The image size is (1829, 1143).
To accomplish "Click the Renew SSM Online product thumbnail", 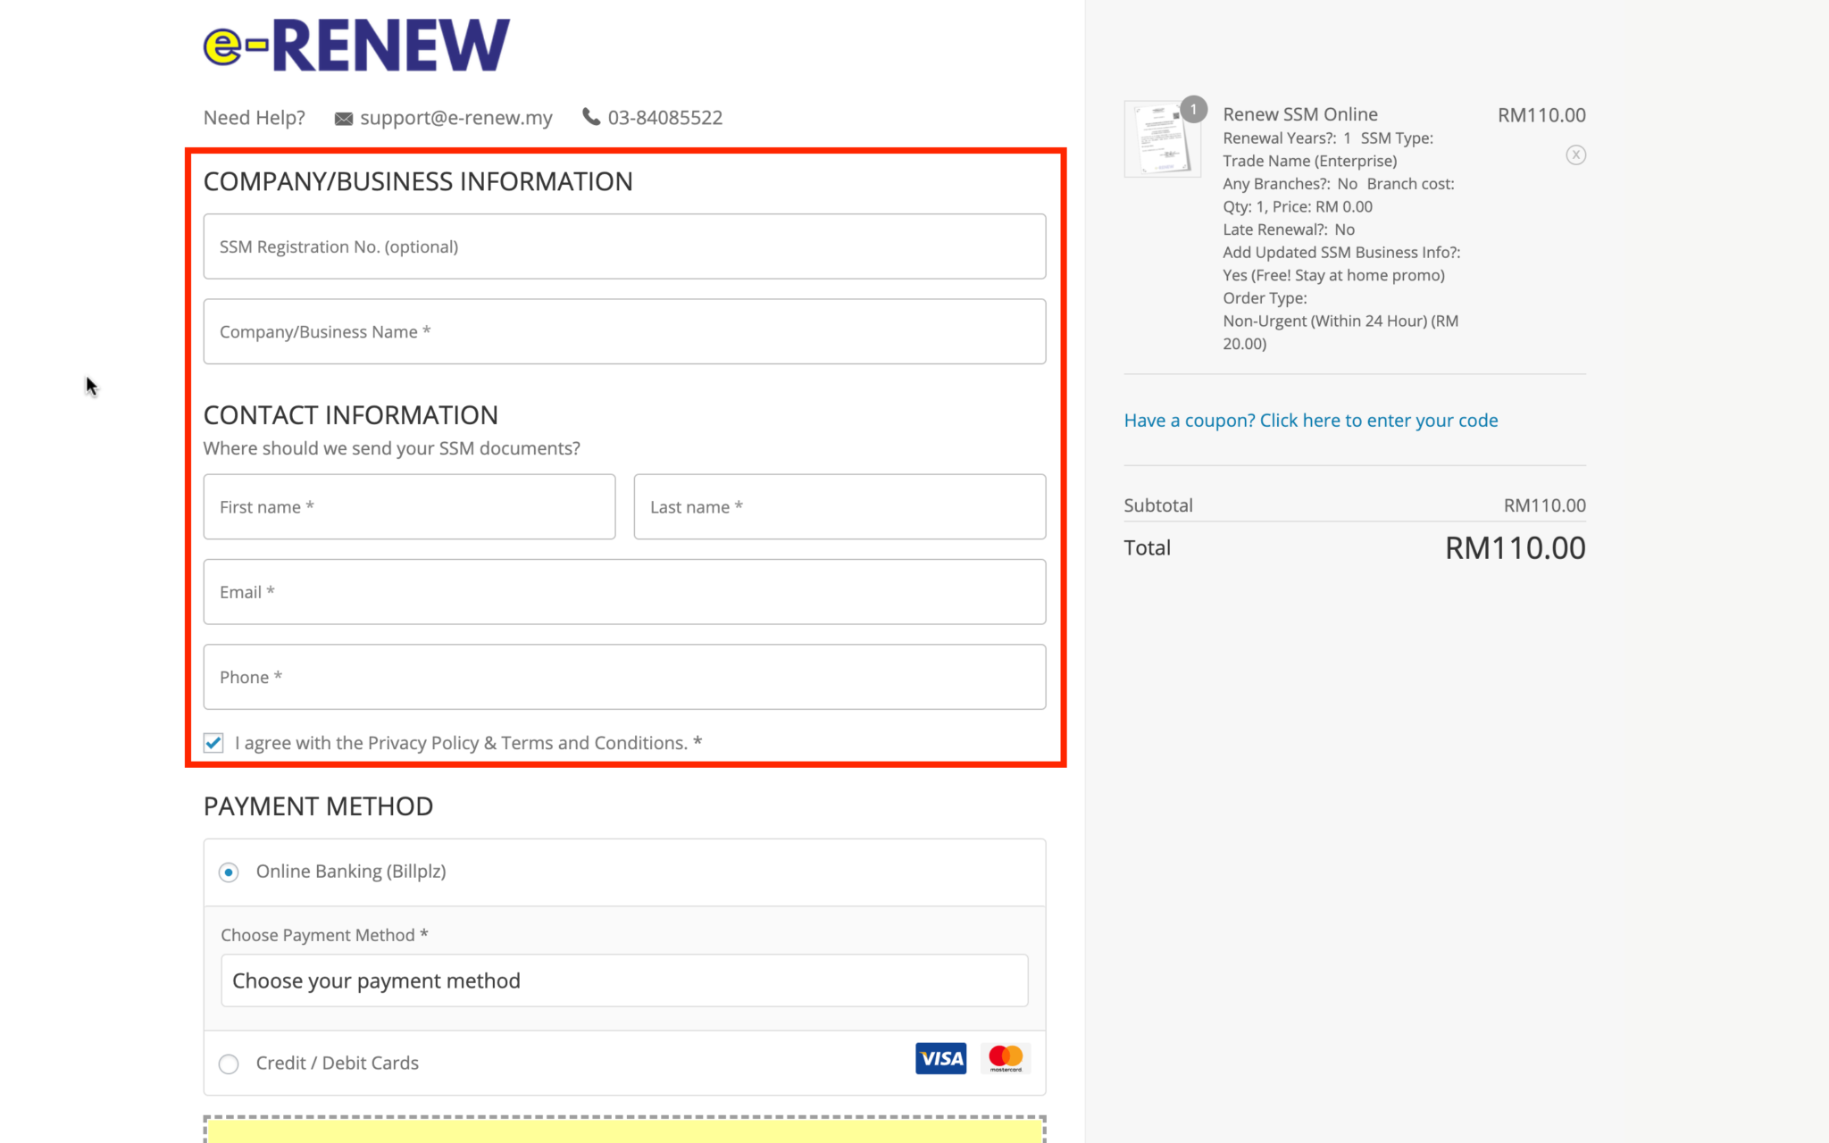I will (1162, 138).
